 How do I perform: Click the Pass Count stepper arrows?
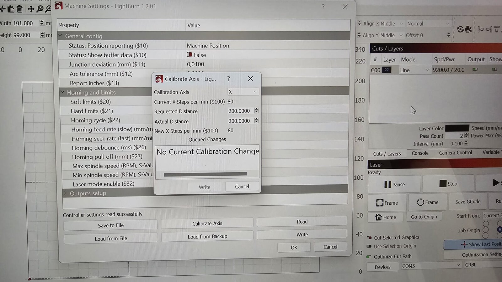click(466, 136)
